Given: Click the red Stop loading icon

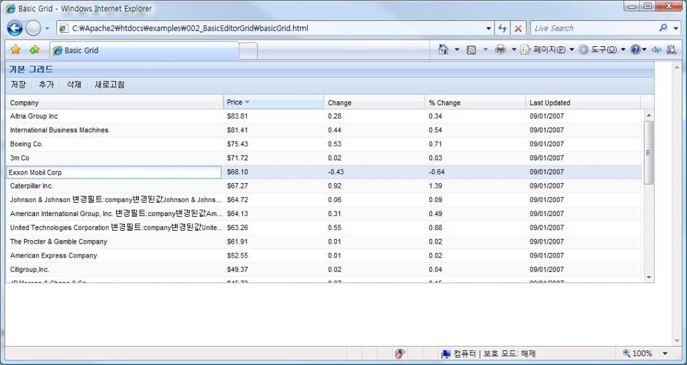Looking at the screenshot, I should point(518,28).
